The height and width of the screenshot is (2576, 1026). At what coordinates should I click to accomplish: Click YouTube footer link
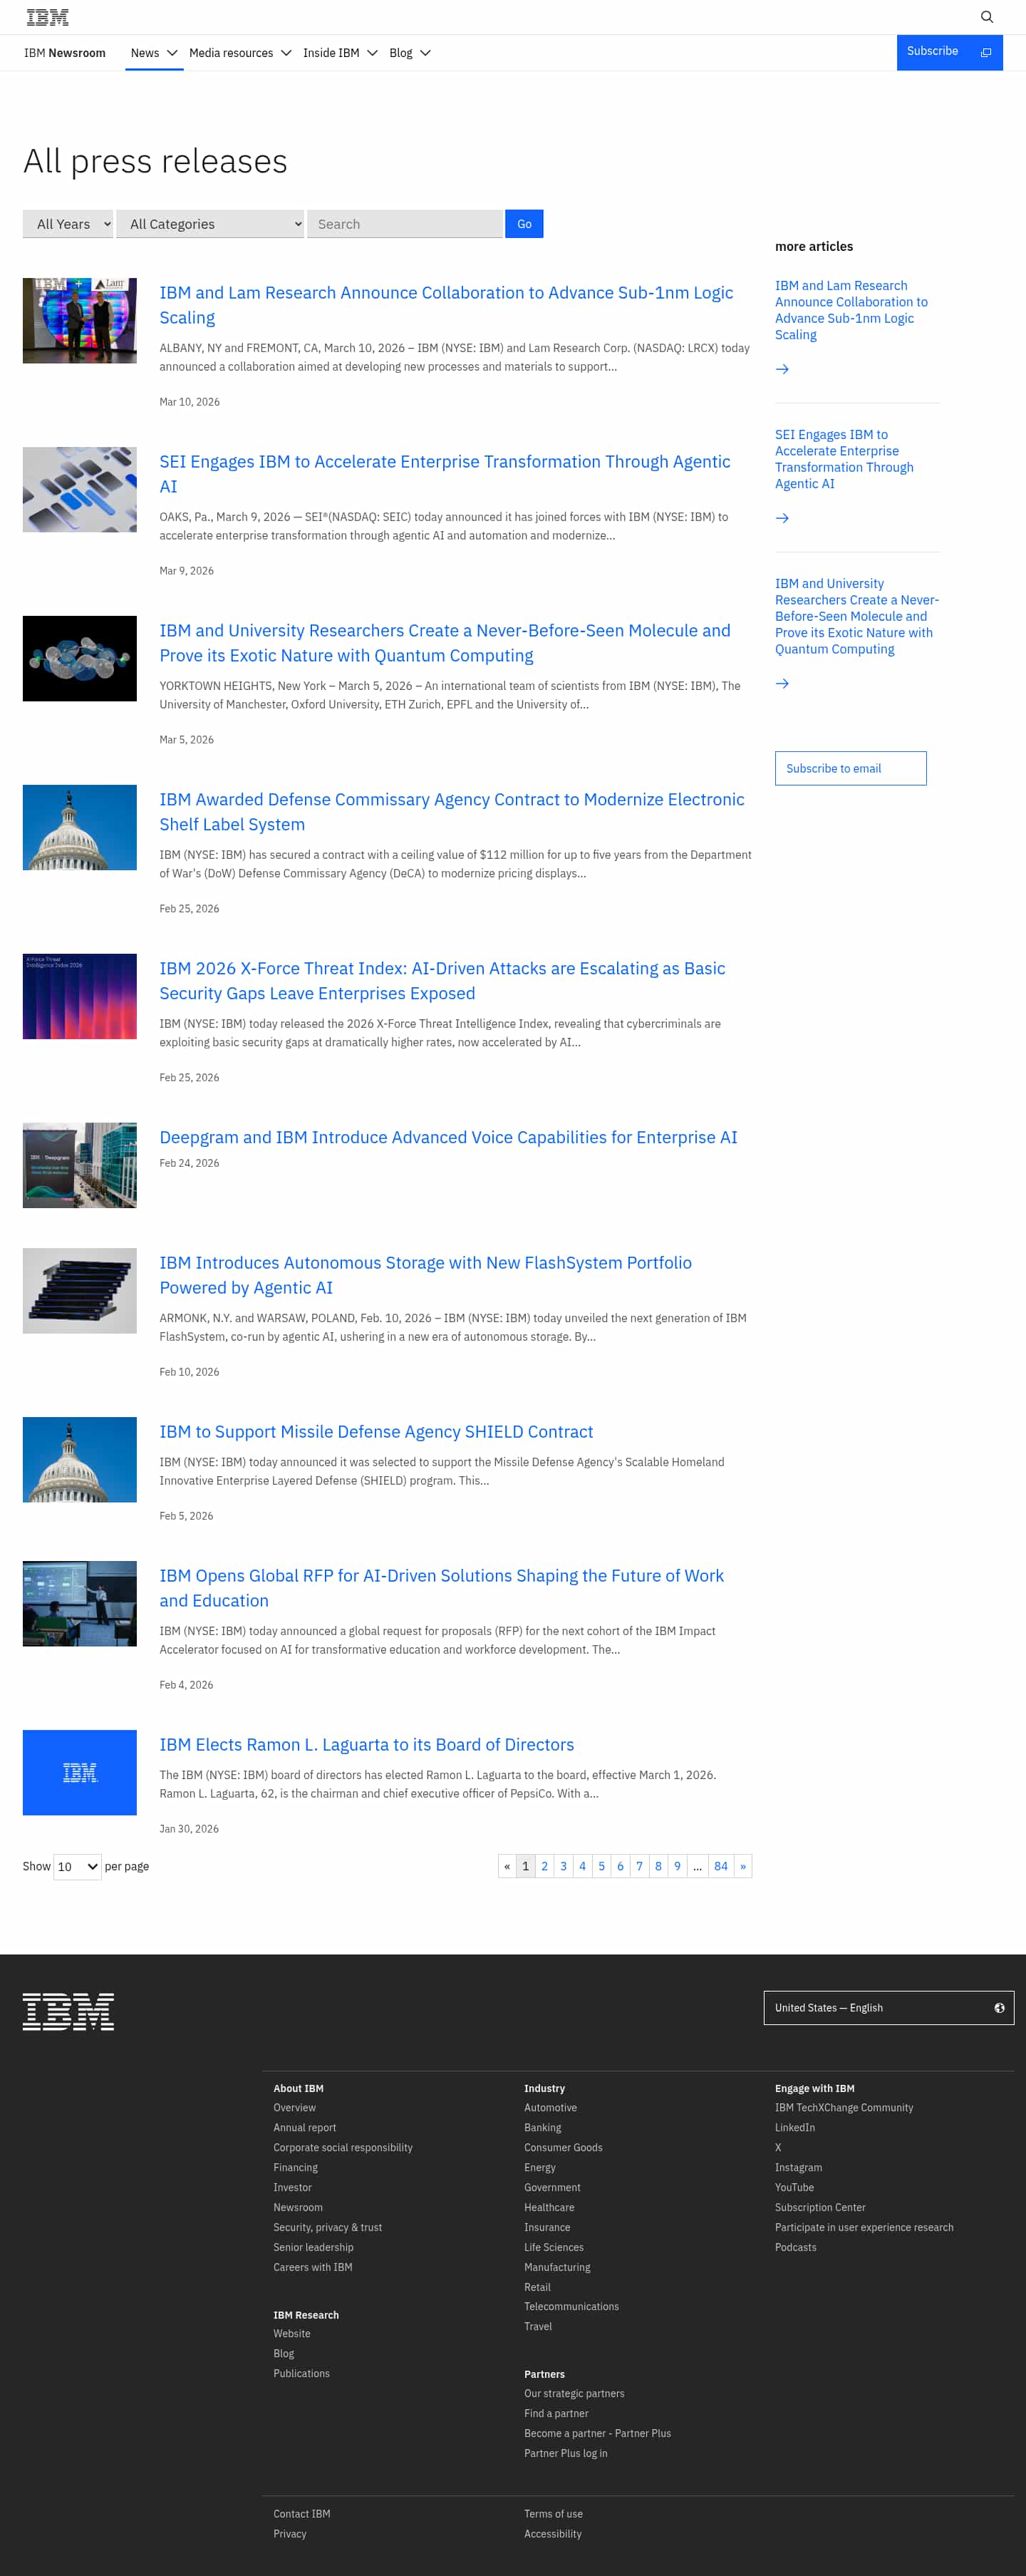(x=794, y=2187)
